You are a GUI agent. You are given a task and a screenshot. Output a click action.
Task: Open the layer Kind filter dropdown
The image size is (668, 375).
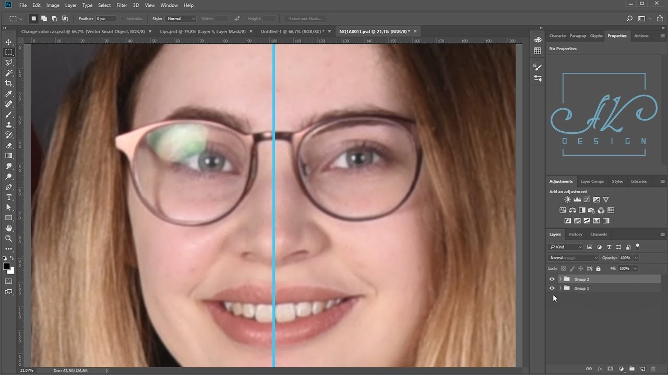click(566, 247)
